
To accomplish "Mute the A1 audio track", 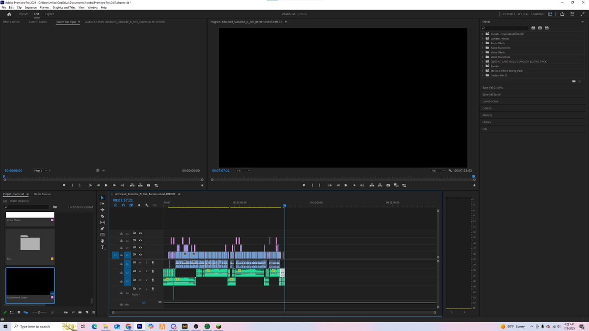I will coord(140,263).
